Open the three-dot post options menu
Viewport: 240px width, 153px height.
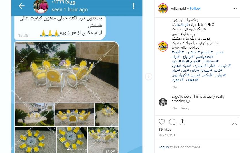point(235,9)
